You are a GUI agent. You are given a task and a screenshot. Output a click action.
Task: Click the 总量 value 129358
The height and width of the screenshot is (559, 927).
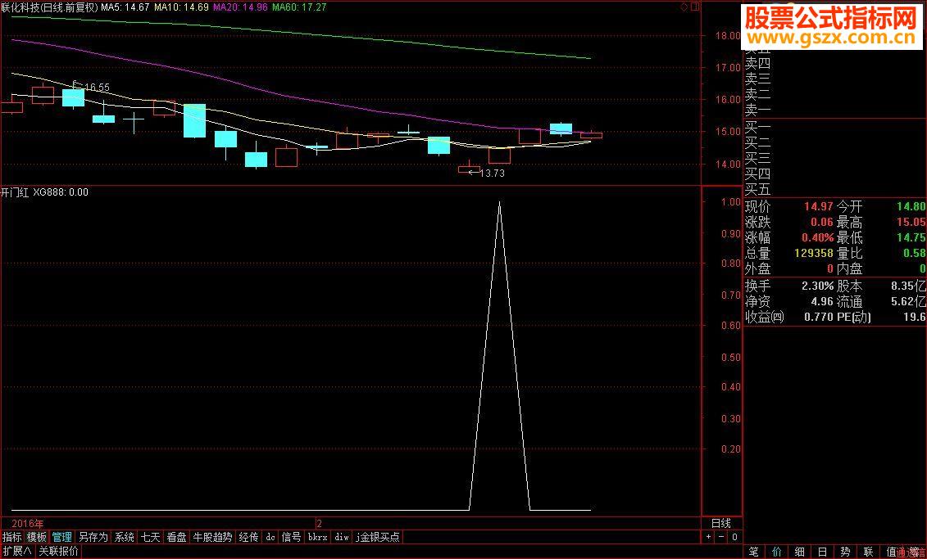click(x=814, y=253)
